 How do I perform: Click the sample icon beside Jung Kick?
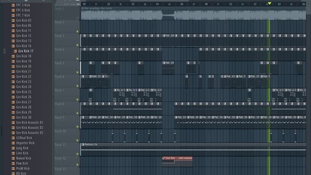tap(13, 148)
